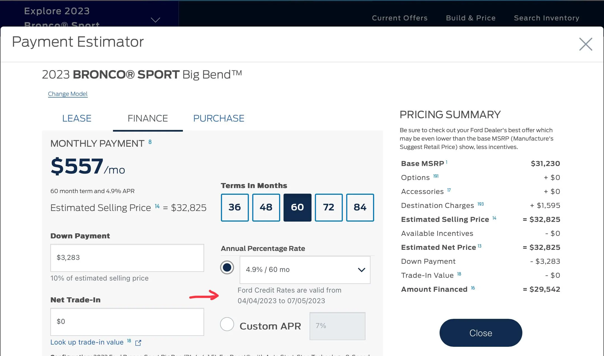Screen dimensions: 604x356
Task: Choose the 60 month term
Action: (297, 207)
